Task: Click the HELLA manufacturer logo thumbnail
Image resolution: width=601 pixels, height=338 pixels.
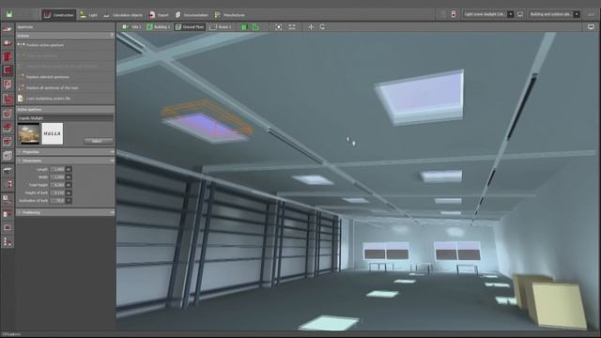Action: point(53,133)
